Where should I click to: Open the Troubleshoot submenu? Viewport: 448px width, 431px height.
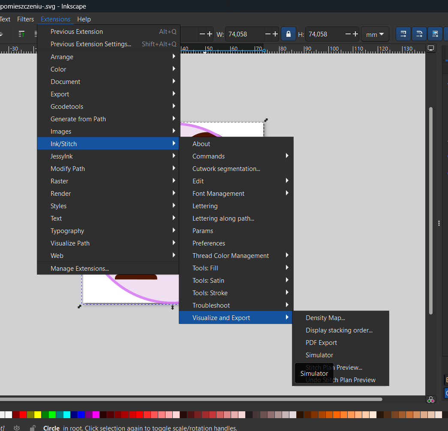236,305
